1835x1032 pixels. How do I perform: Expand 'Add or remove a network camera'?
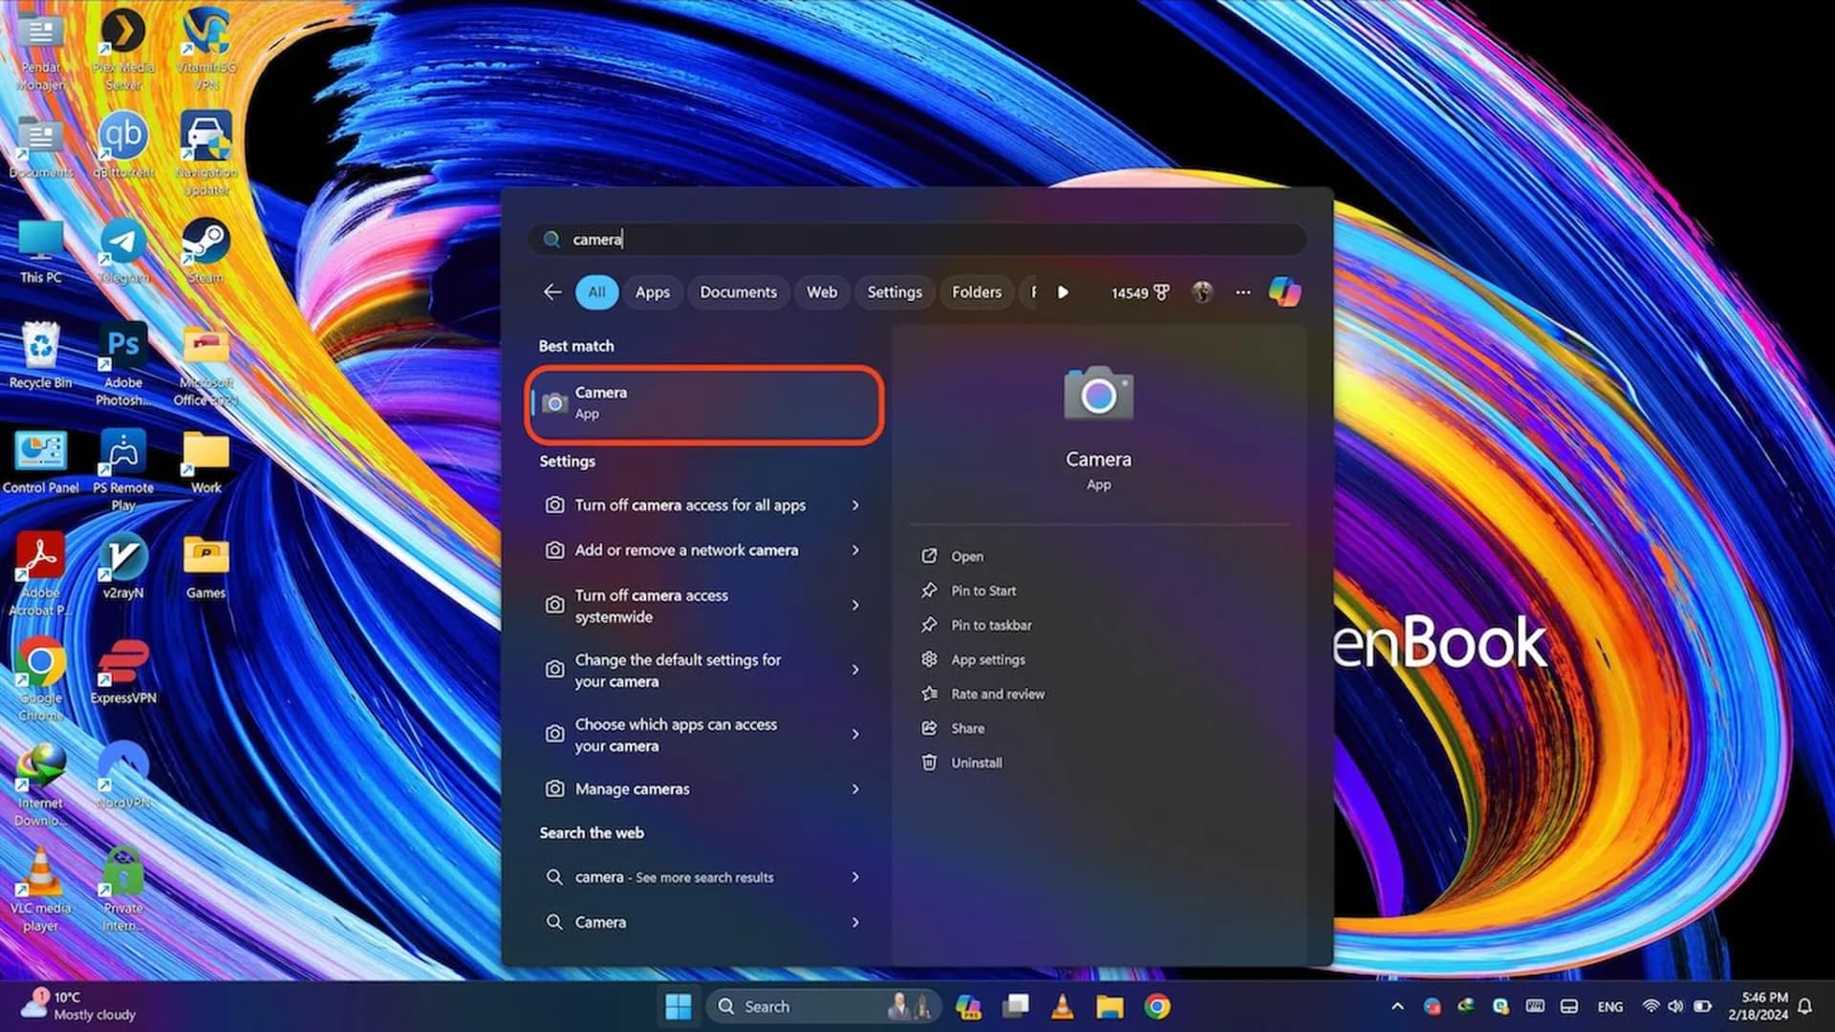point(854,549)
